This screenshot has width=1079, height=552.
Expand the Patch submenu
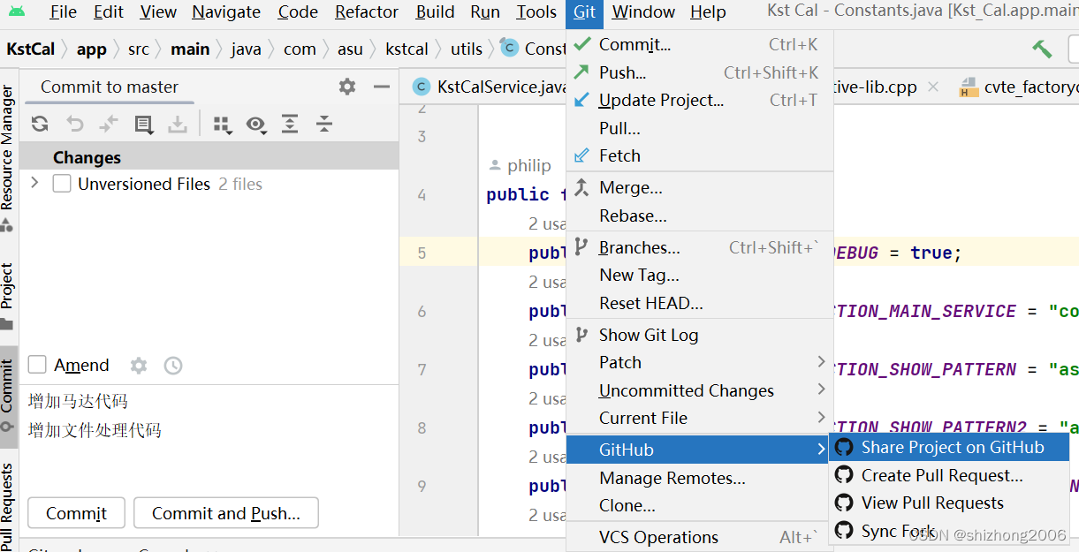[700, 362]
